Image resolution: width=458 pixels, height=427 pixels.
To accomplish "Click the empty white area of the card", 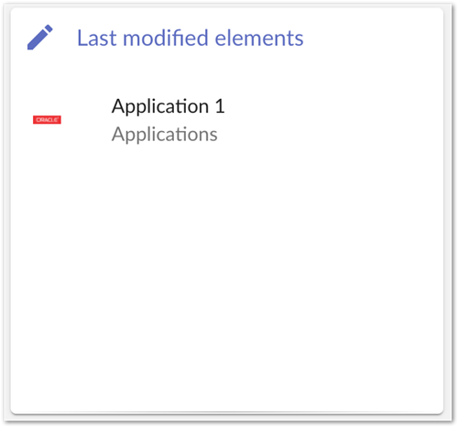I will pos(226,275).
